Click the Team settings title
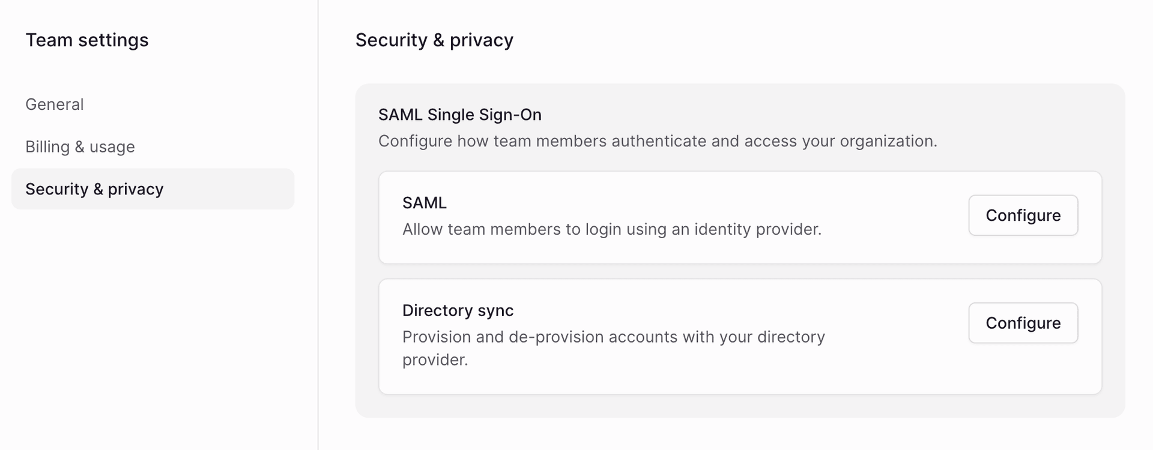Viewport: 1153px width, 450px height. [86, 40]
